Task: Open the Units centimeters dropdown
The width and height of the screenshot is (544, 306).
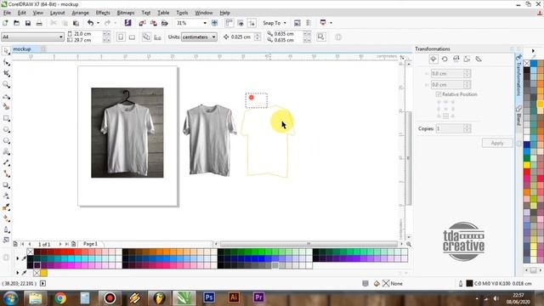Action: [x=213, y=37]
